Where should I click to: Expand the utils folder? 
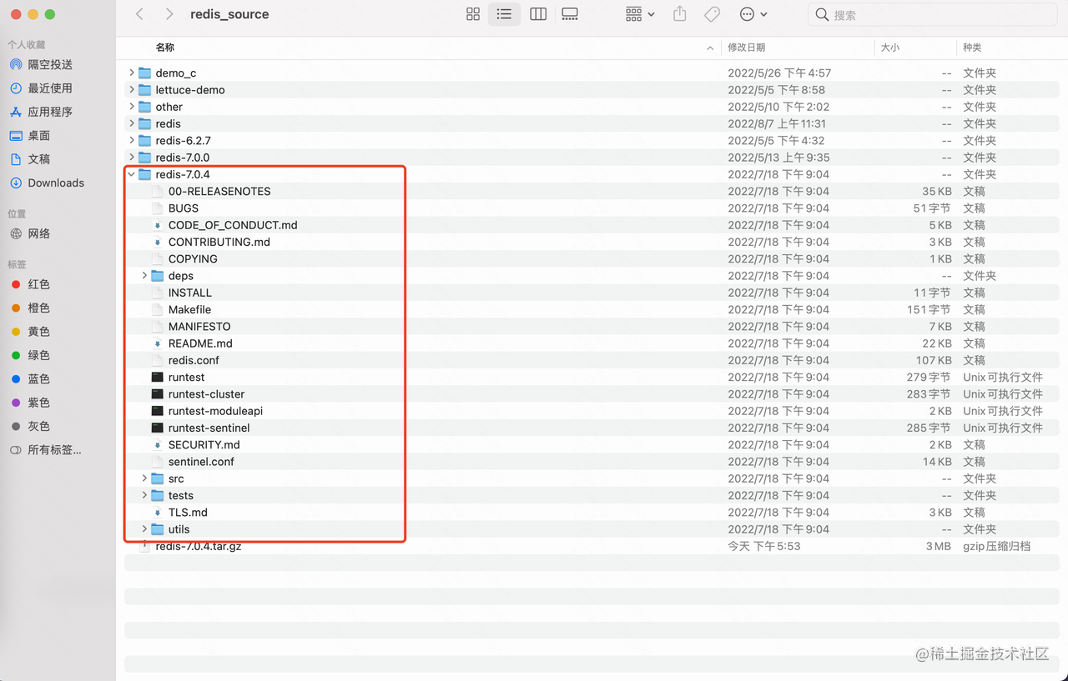click(x=144, y=529)
